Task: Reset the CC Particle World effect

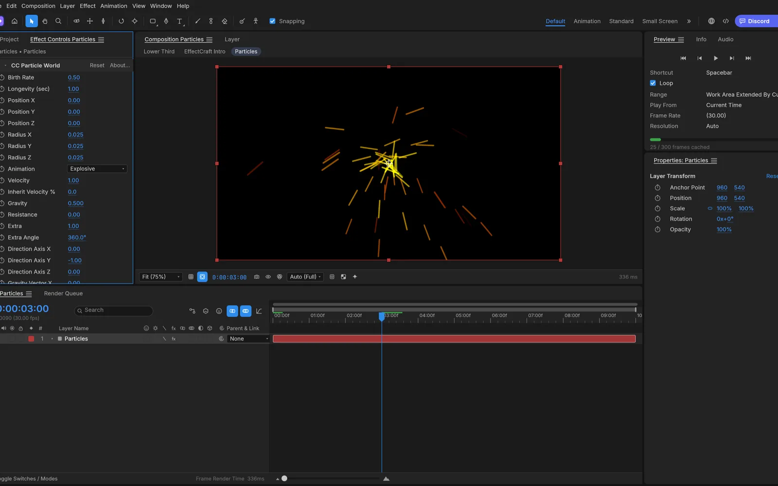Action: click(x=97, y=66)
